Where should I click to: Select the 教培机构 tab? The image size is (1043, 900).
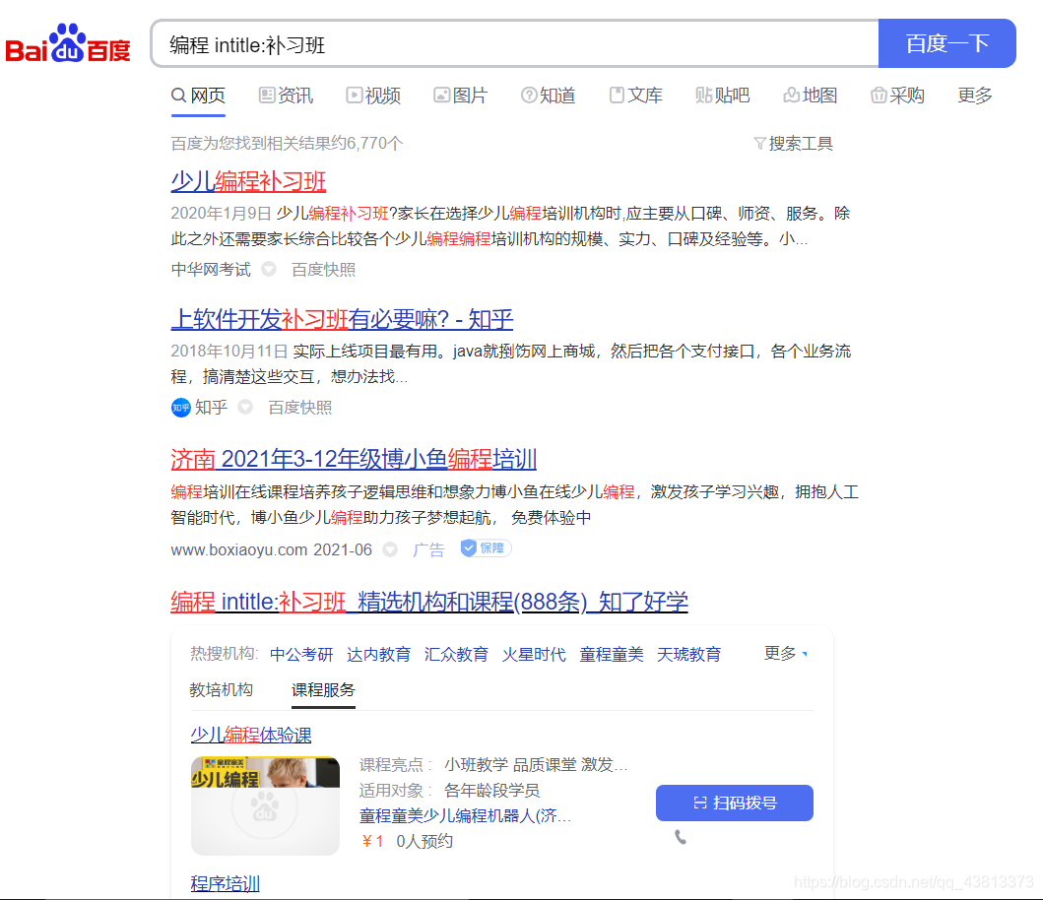point(222,690)
